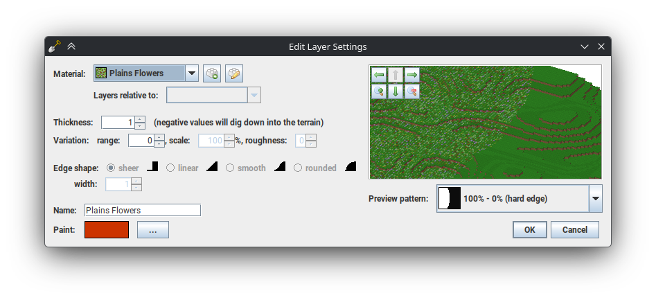656x300 pixels.
Task: Select the linear edge shape option
Action: tap(170, 168)
